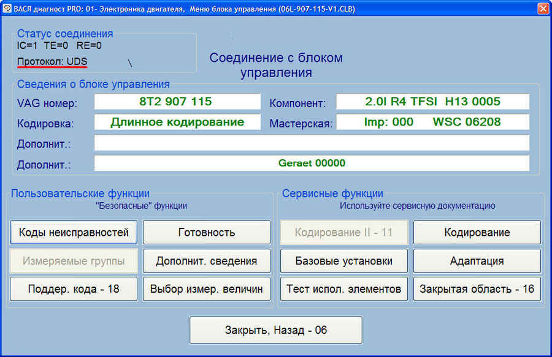552x357 pixels.
Task: Open the Адаптация adaptation button
Action: click(x=477, y=261)
